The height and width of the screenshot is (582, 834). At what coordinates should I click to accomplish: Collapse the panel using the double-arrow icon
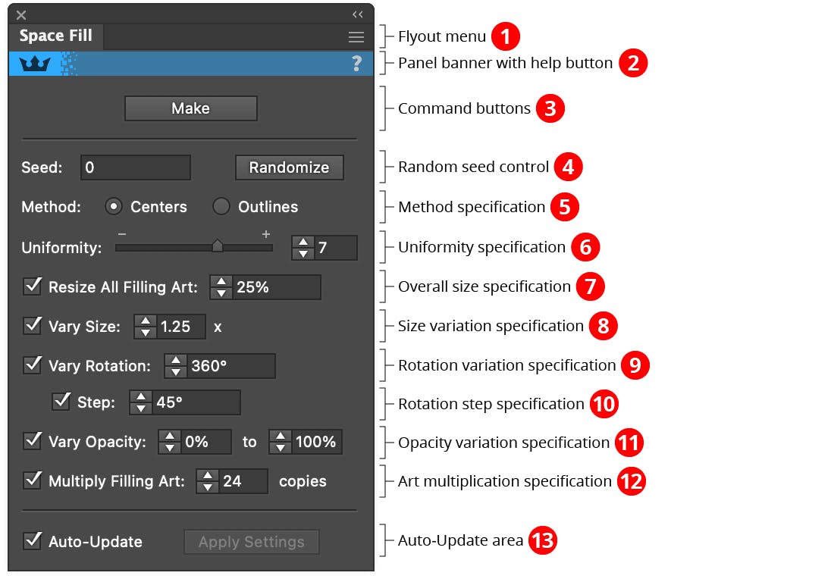358,14
